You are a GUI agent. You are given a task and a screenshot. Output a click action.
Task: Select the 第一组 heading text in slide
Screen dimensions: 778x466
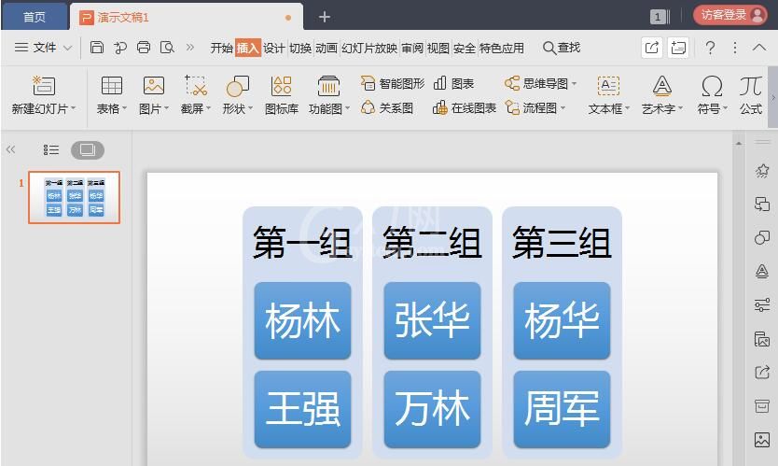click(302, 243)
